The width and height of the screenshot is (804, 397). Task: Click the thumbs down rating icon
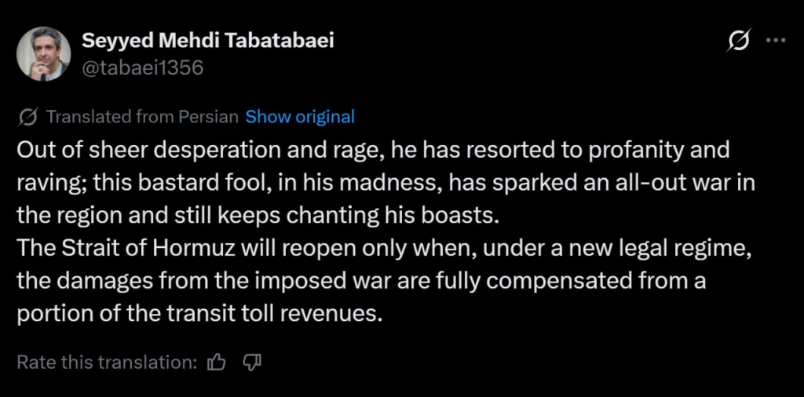coord(251,362)
